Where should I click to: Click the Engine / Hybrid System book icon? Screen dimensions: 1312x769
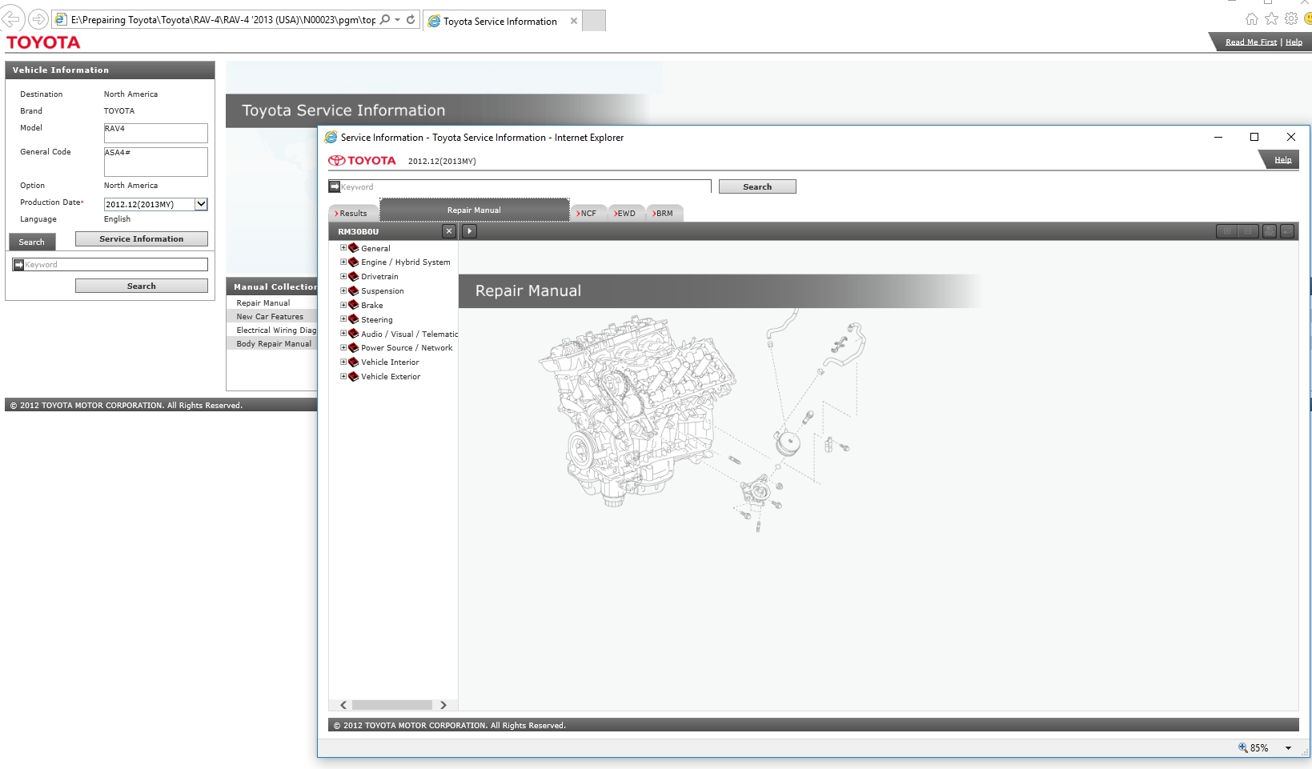[353, 262]
